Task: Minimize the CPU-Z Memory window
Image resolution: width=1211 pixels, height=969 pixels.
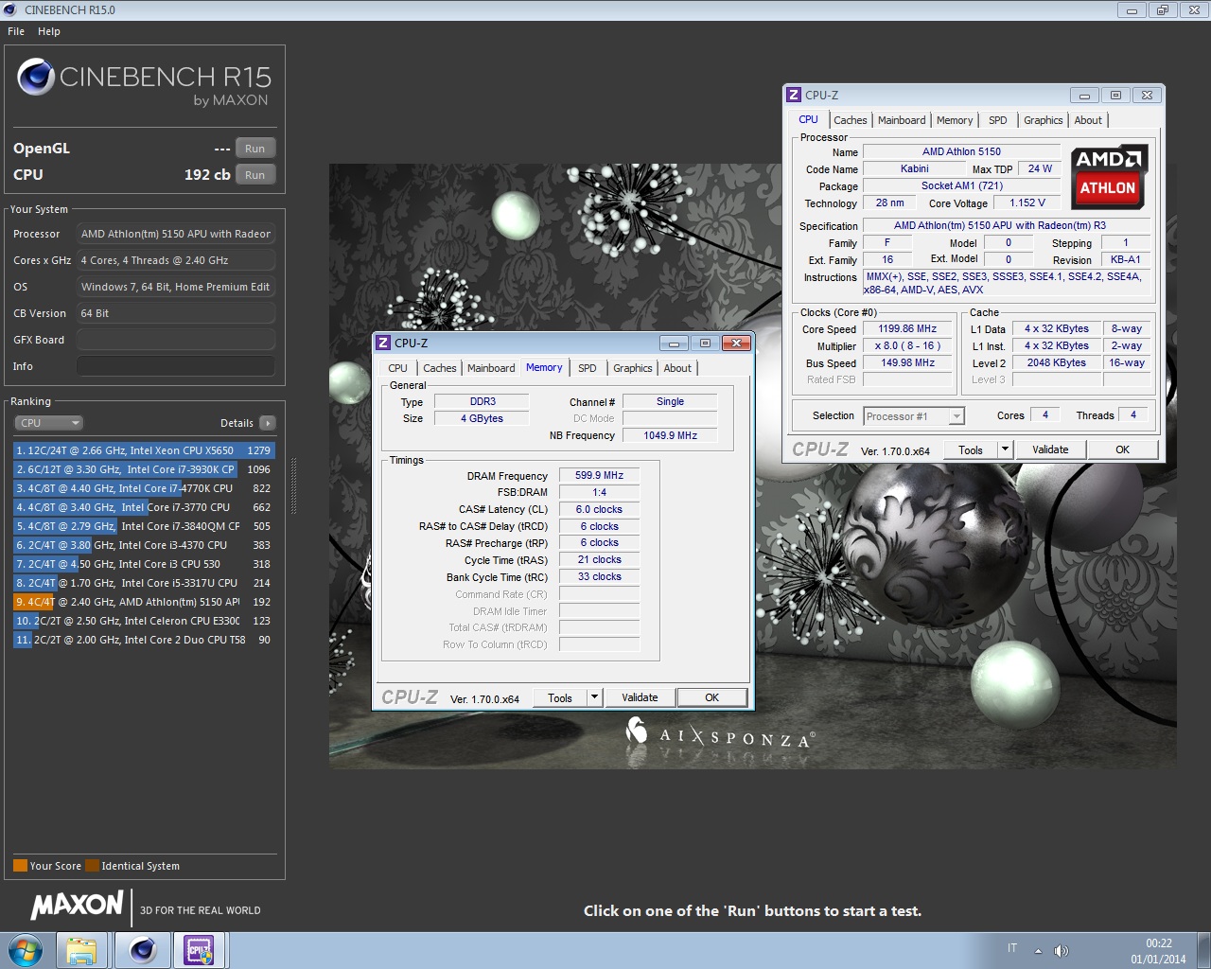Action: click(674, 343)
